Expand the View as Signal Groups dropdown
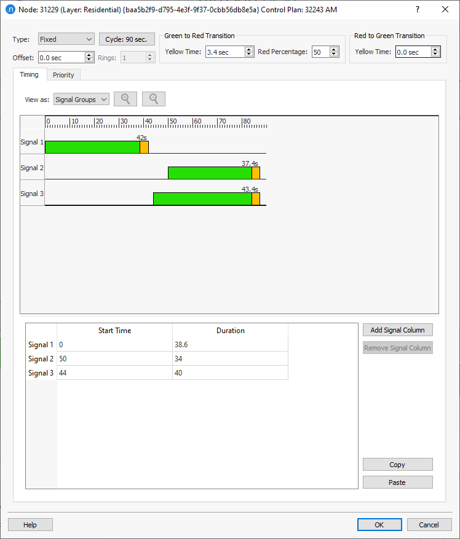The image size is (460, 539). (81, 100)
